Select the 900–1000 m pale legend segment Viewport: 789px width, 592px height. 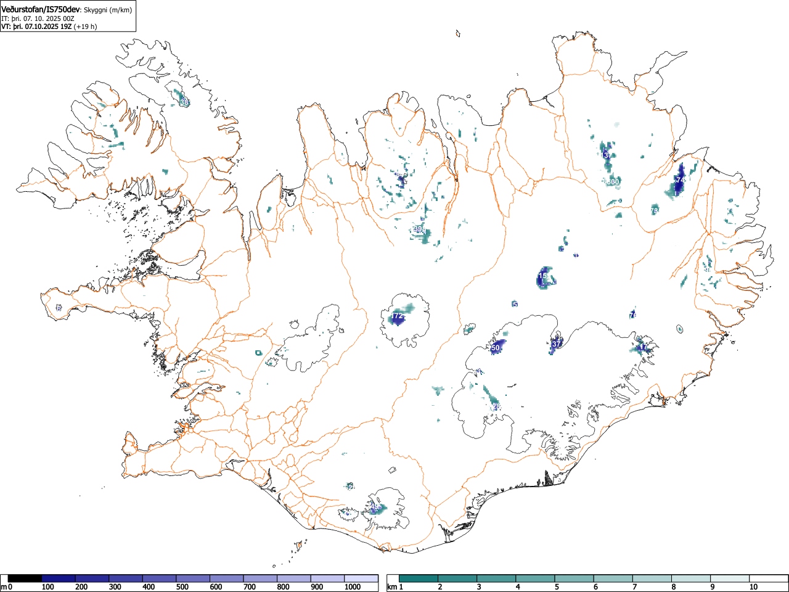(x=327, y=578)
